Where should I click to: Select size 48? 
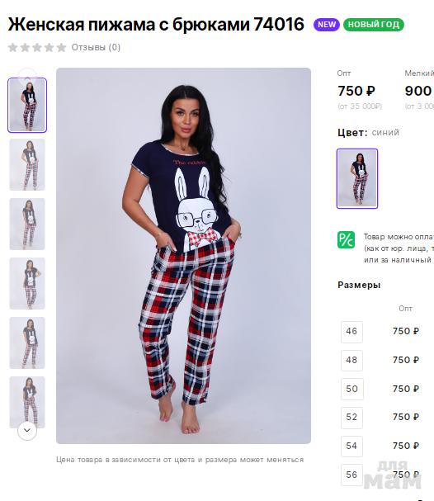(x=351, y=360)
